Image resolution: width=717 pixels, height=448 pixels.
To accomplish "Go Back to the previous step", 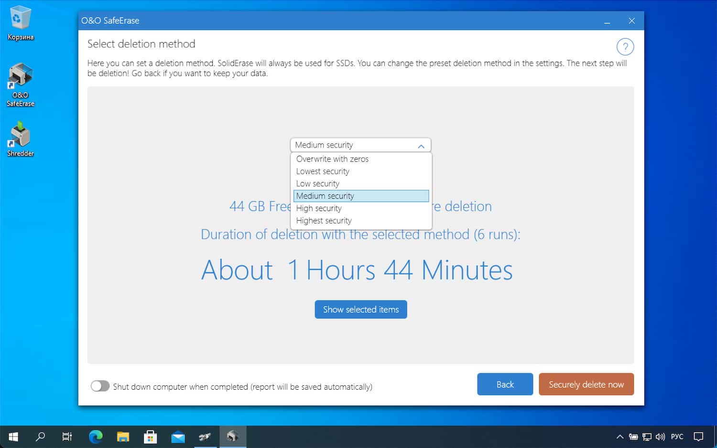I will 505,384.
